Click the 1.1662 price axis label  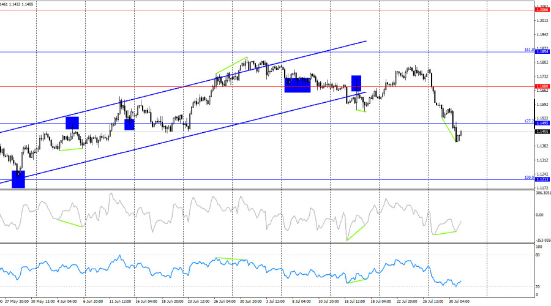click(542, 91)
